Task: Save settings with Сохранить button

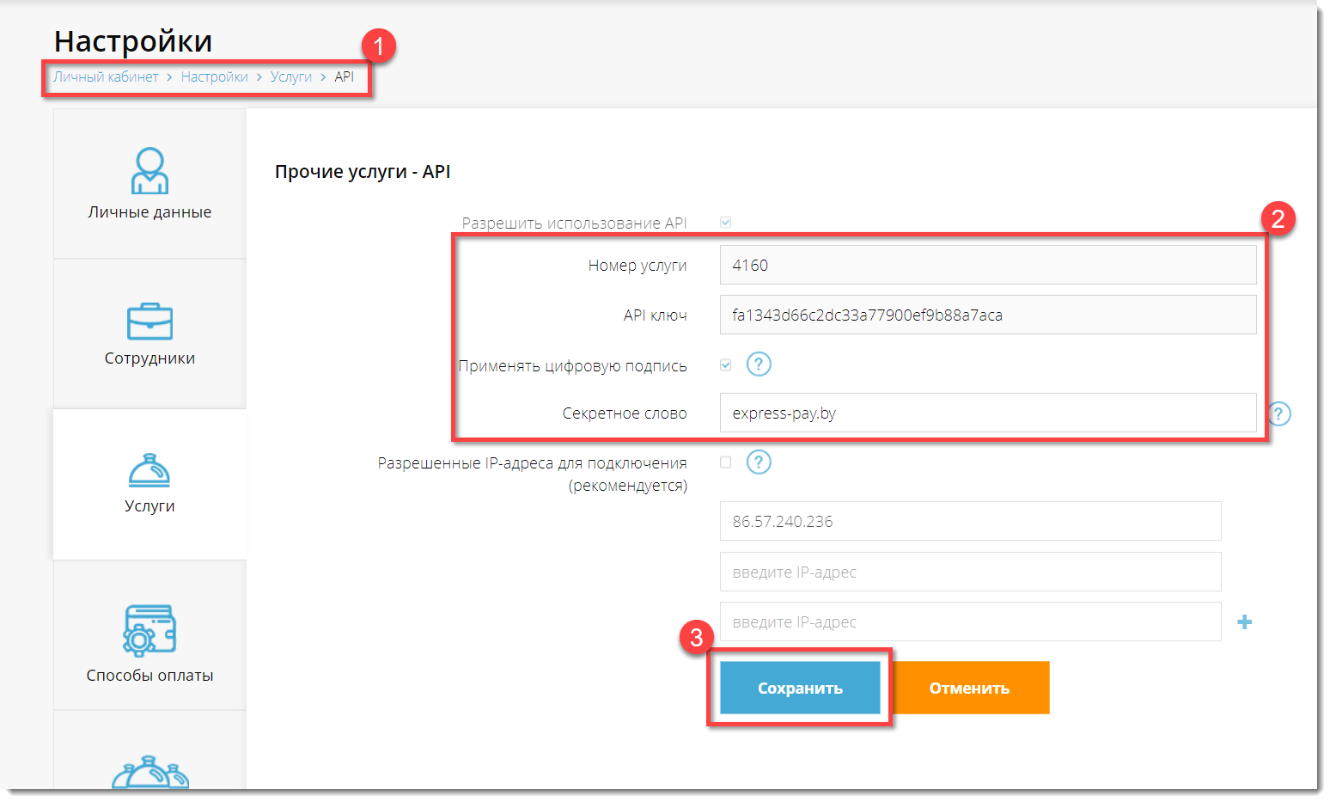Action: coord(800,688)
